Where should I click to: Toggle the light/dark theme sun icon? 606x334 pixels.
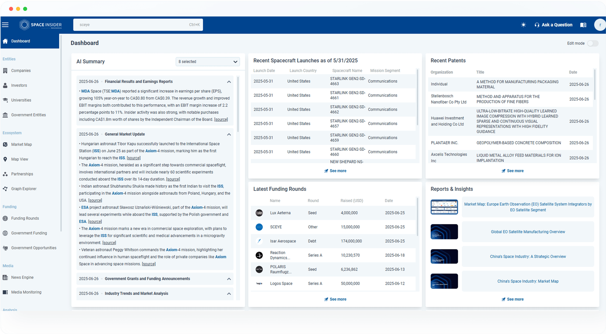[x=524, y=25]
